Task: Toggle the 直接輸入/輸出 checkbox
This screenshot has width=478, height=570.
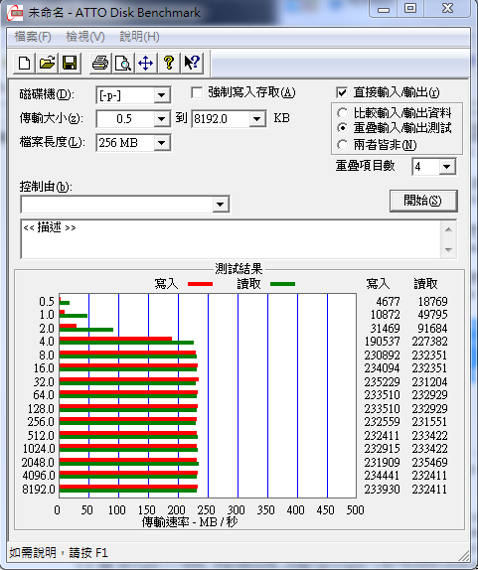Action: click(342, 92)
